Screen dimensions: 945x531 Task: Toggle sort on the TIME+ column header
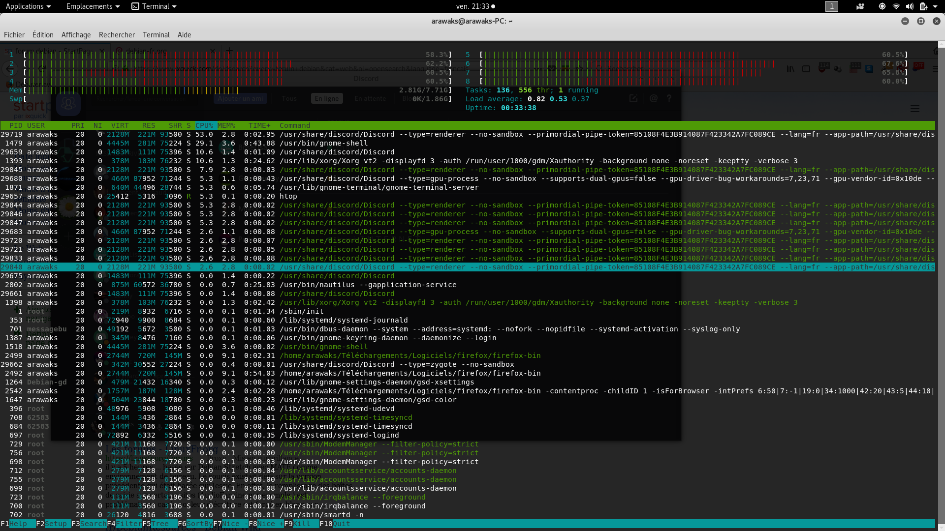[x=259, y=125]
